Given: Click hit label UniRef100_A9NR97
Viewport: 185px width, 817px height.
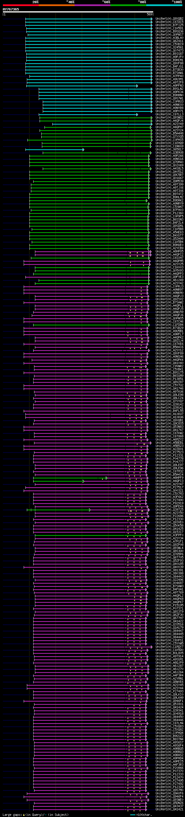Looking at the screenshot, I should coord(169,290).
